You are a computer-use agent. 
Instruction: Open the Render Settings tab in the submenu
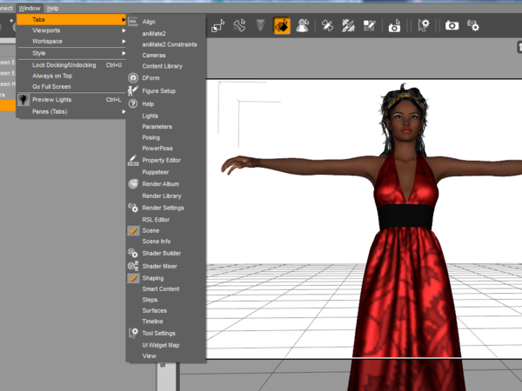tap(166, 208)
